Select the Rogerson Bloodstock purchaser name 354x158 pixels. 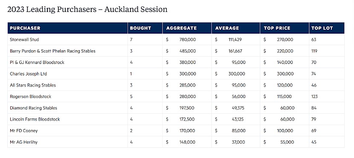(x=30, y=97)
